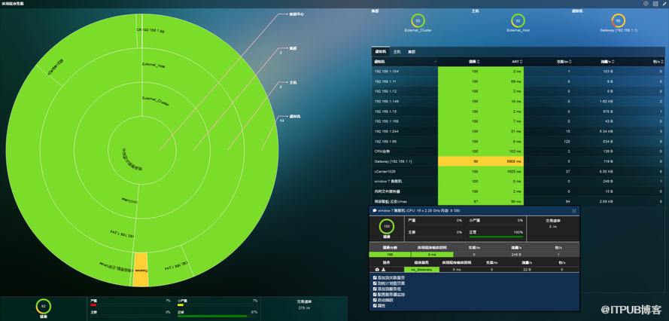
Task: Click the grid layout icon at top right
Action: (655, 4)
